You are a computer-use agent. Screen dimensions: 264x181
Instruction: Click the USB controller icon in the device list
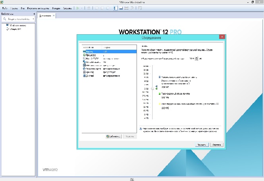pyautogui.click(x=84, y=65)
